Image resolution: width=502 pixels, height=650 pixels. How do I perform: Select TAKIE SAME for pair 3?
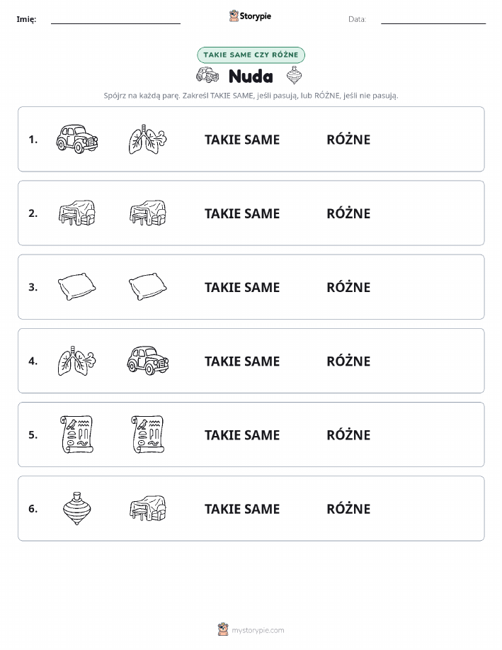click(x=242, y=287)
